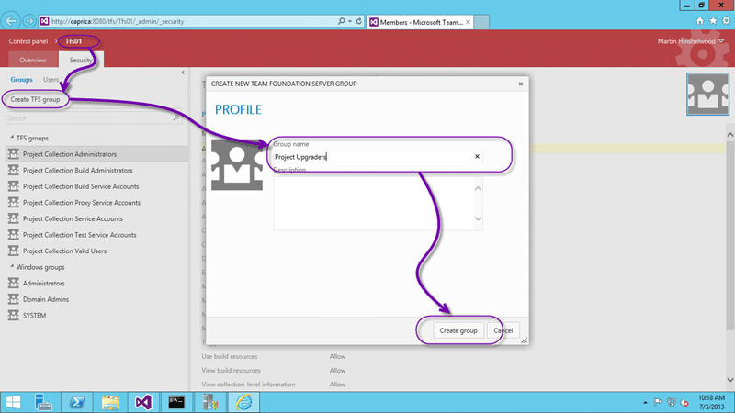735x413 pixels.
Task: Switch to the Users tab
Action: (x=51, y=79)
